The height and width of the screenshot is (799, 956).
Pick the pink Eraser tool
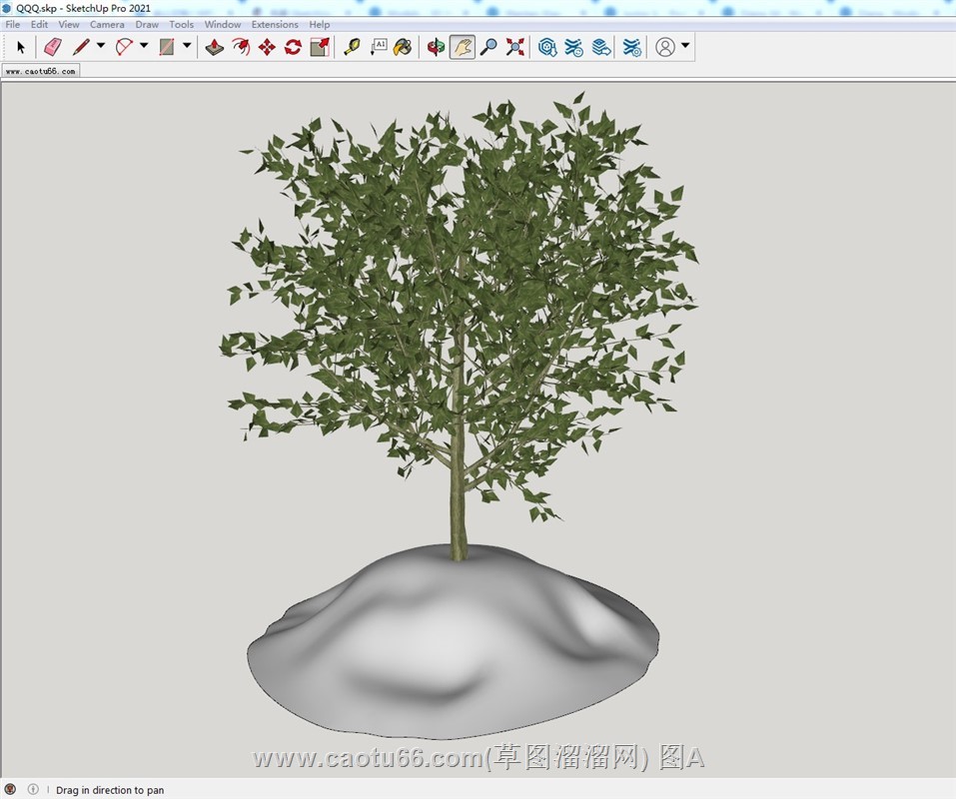(x=53, y=47)
